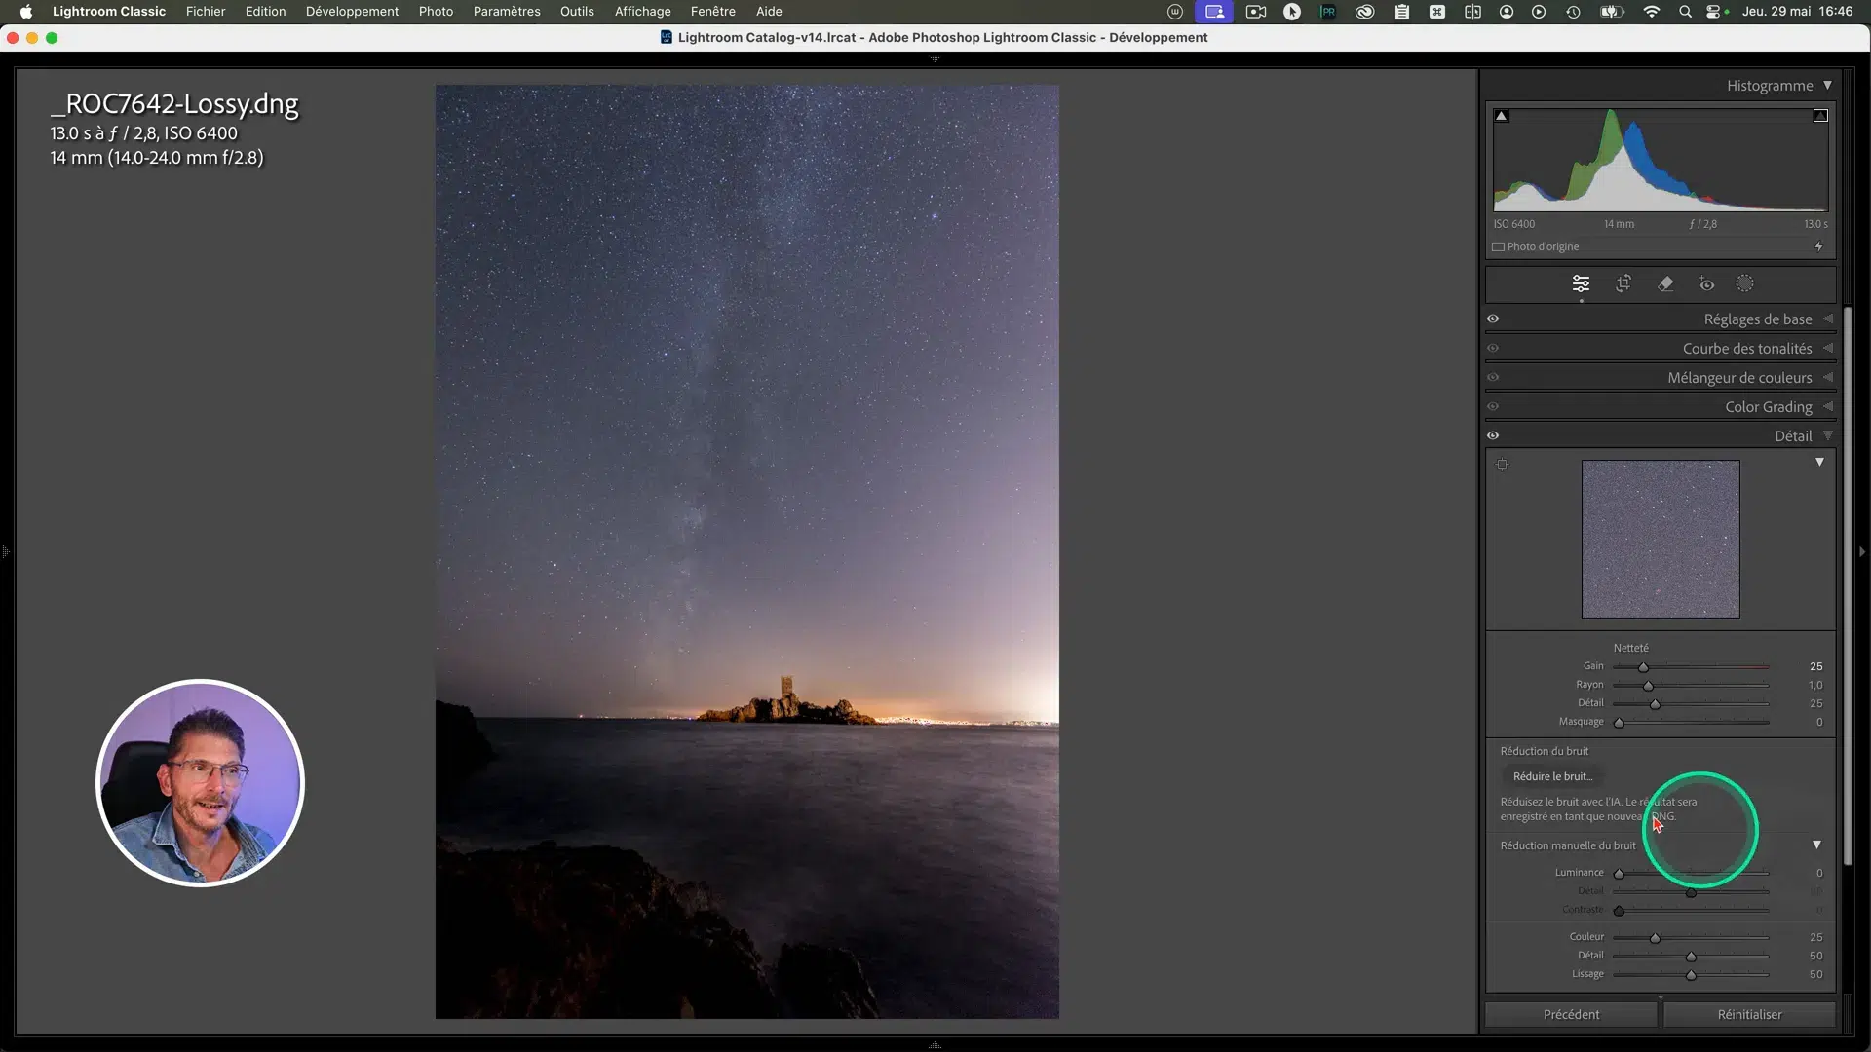This screenshot has width=1871, height=1052.
Task: Click the battery status icon
Action: click(1612, 12)
